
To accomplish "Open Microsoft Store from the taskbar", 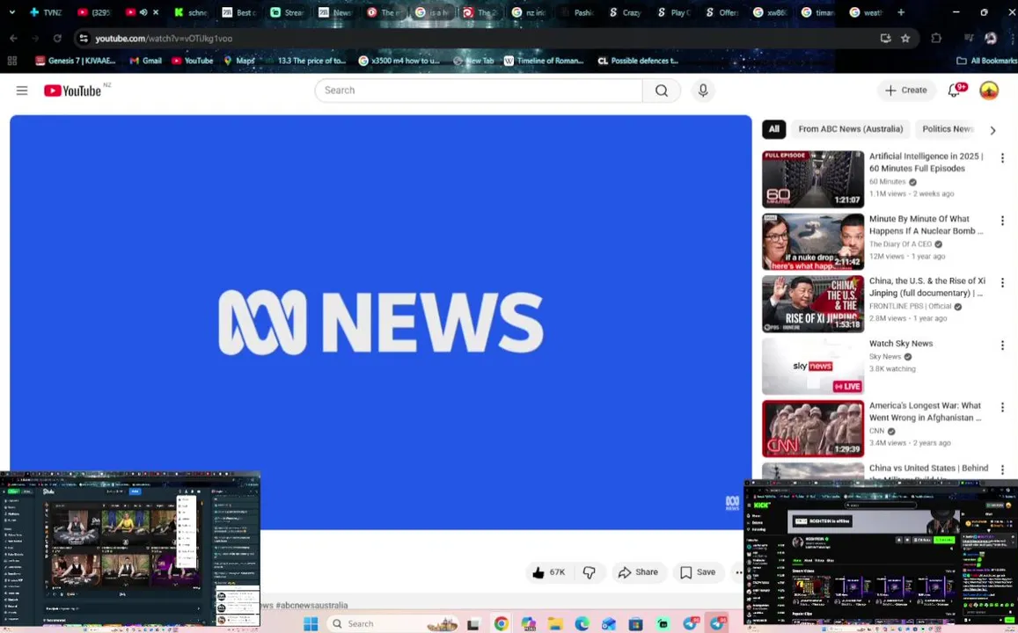I will coord(635,624).
